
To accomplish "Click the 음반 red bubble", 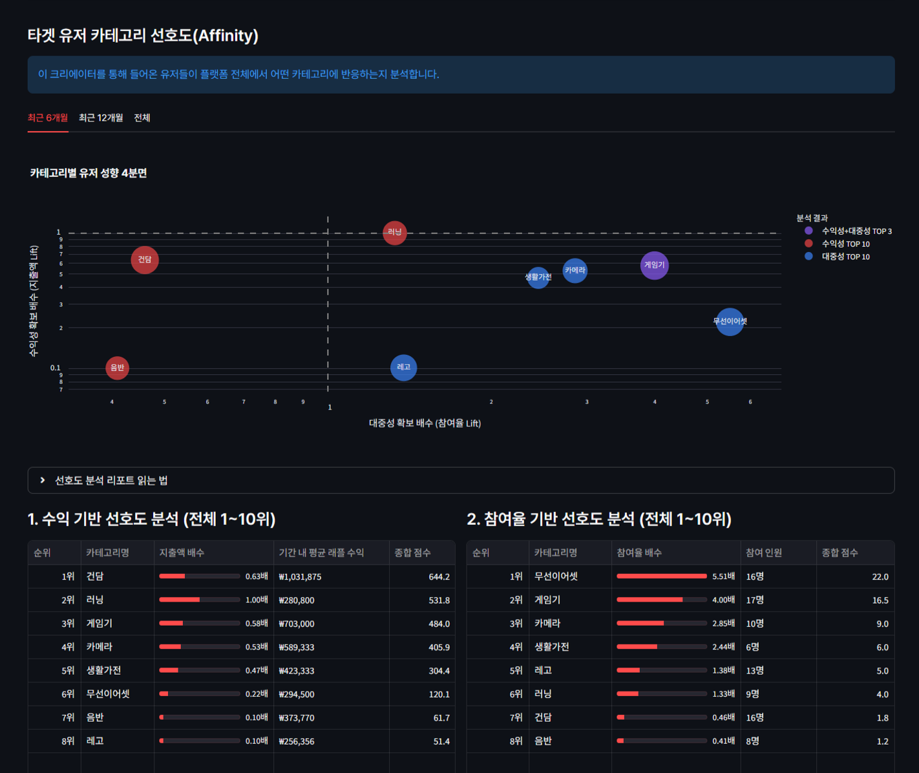I will (117, 368).
